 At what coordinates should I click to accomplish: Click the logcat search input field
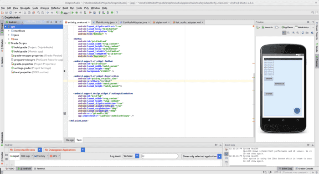[x=159, y=156]
